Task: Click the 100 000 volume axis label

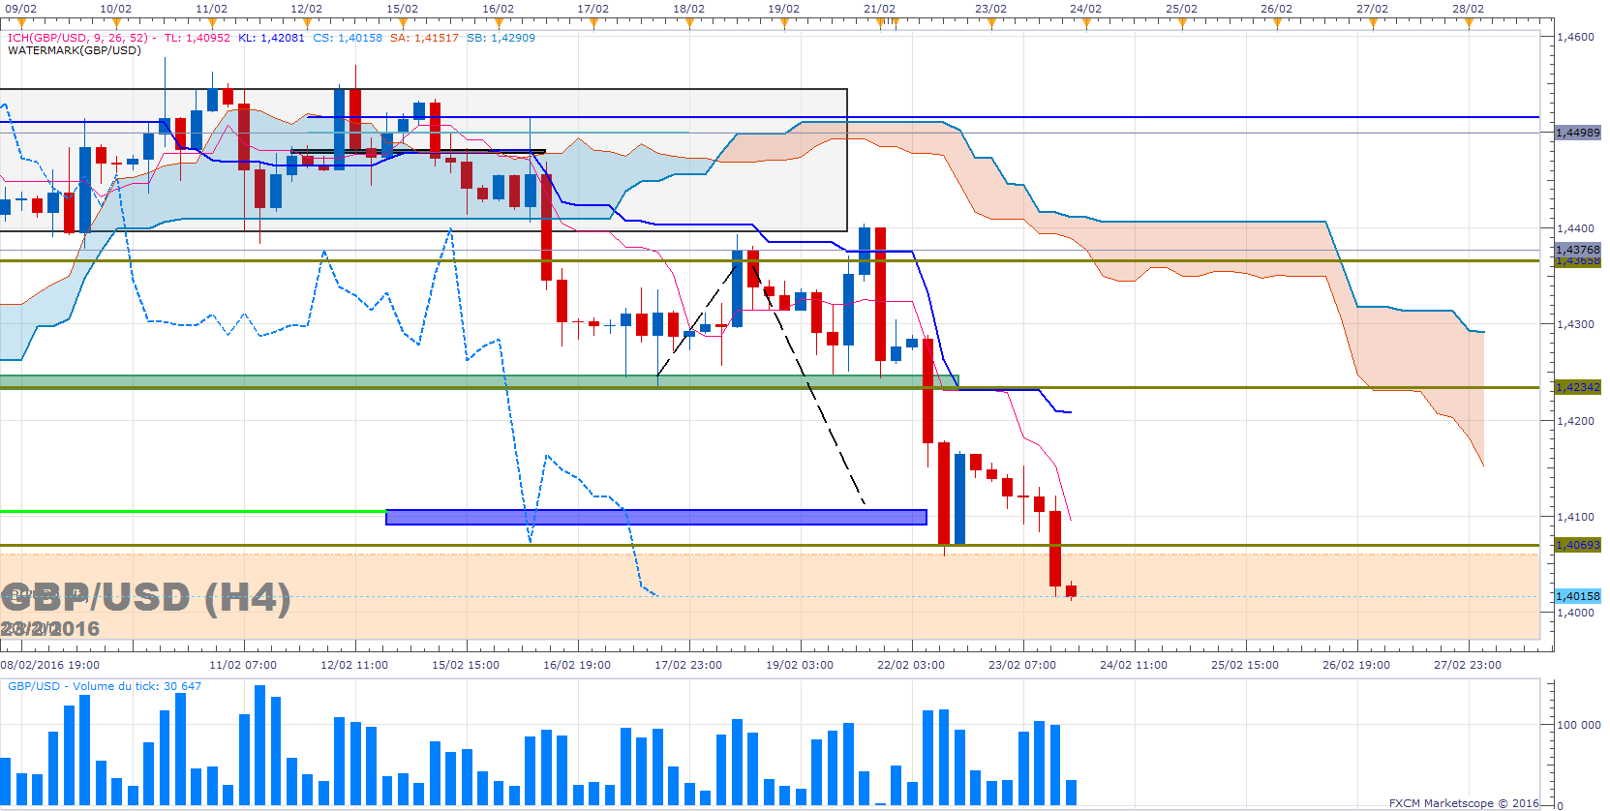Action: point(1578,724)
